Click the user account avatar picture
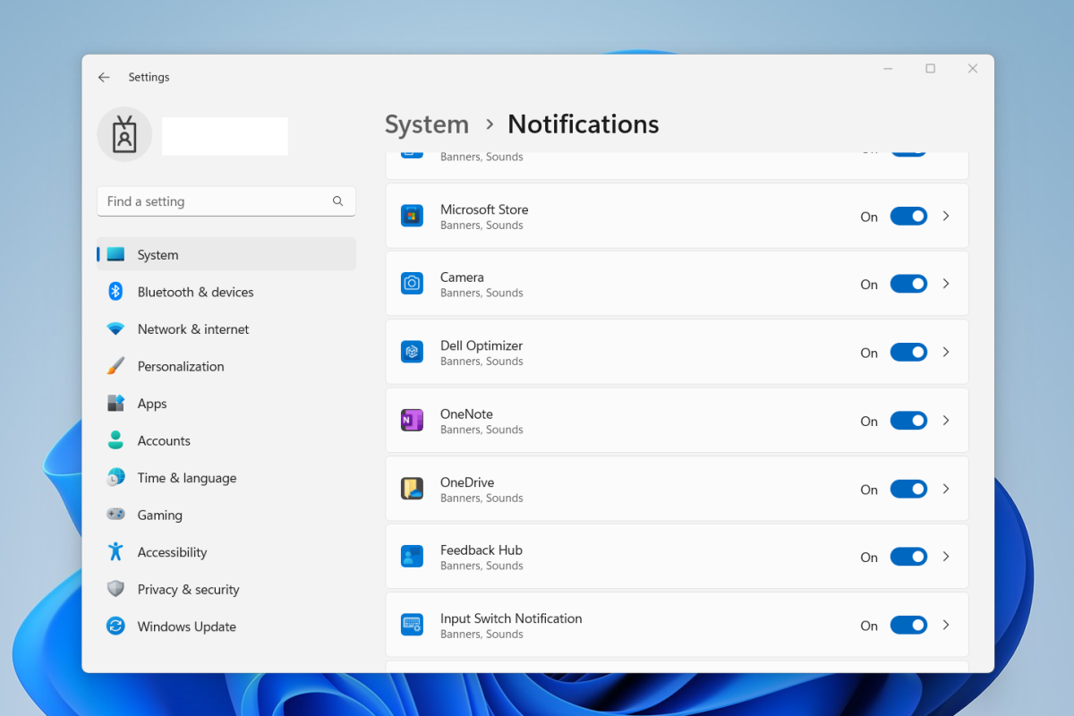The height and width of the screenshot is (716, 1074). (x=124, y=134)
